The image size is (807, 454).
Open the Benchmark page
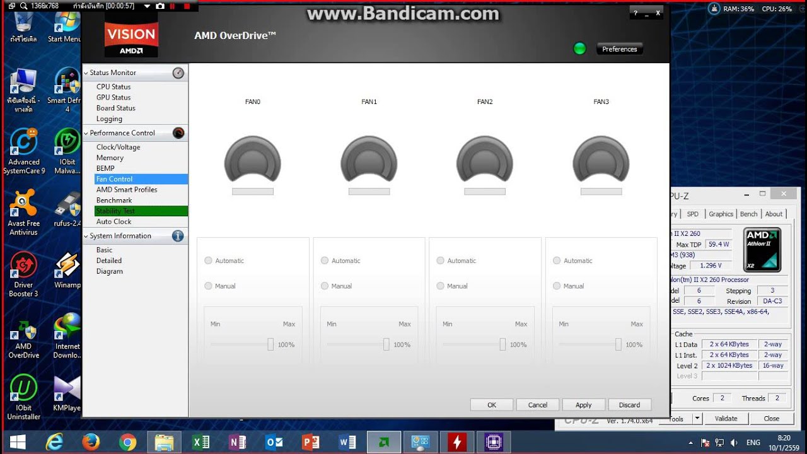114,201
